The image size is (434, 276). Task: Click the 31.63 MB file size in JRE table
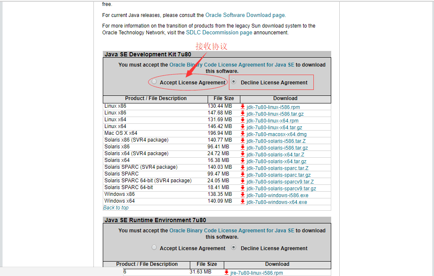pyautogui.click(x=200, y=272)
